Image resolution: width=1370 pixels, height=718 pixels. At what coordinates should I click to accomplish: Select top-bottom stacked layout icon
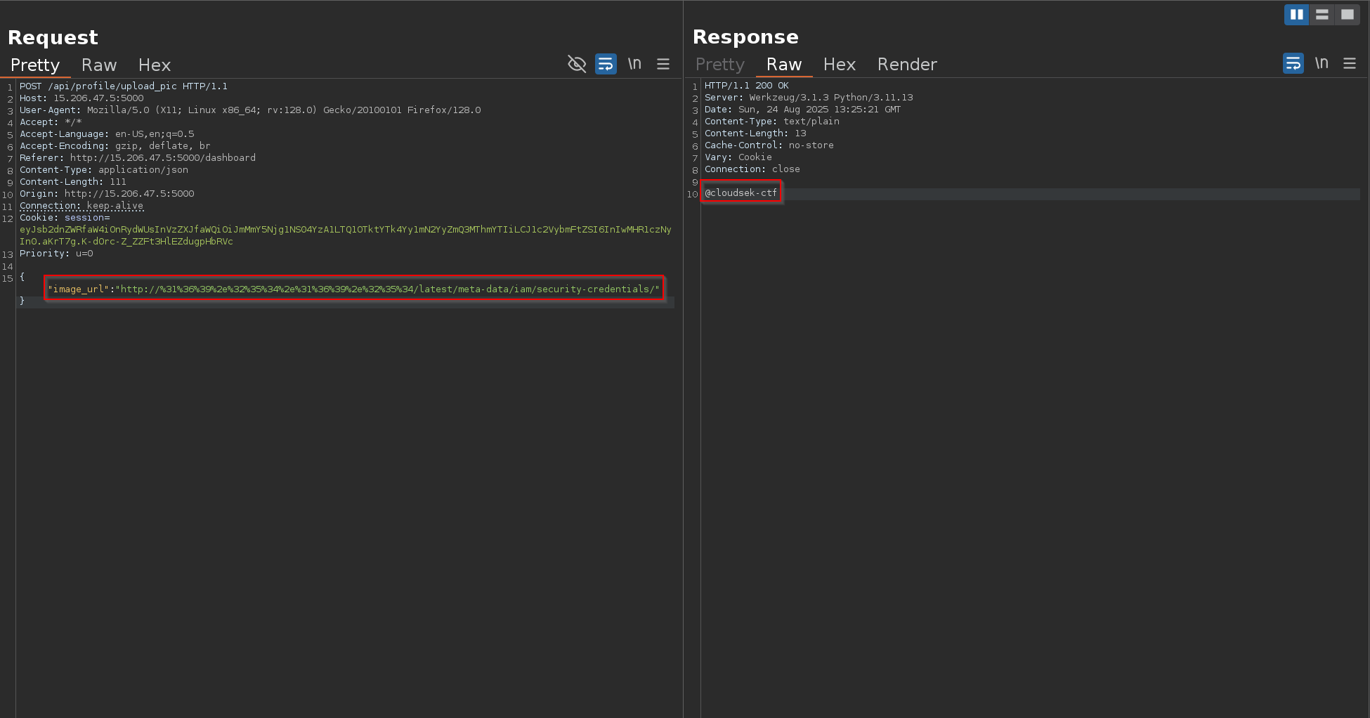click(x=1322, y=14)
